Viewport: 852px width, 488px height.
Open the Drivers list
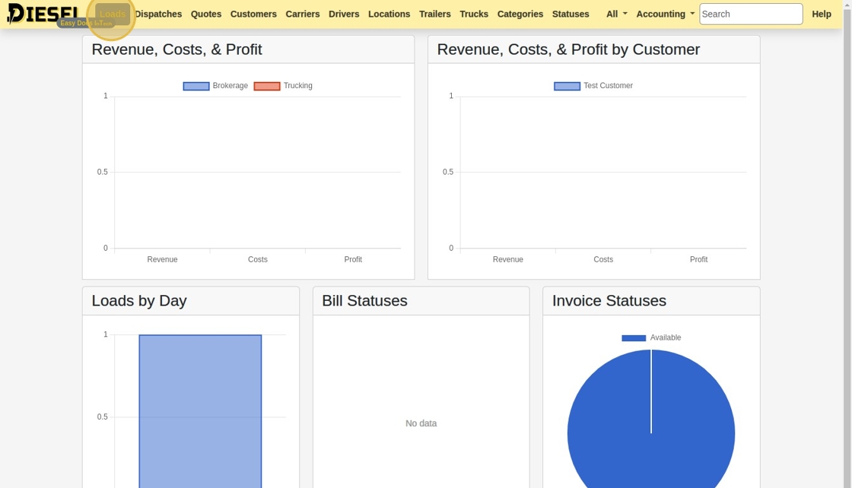coord(344,14)
